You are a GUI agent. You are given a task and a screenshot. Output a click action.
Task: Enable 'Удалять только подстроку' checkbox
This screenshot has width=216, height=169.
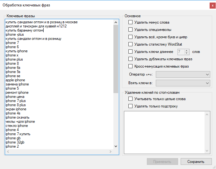[x=130, y=106]
